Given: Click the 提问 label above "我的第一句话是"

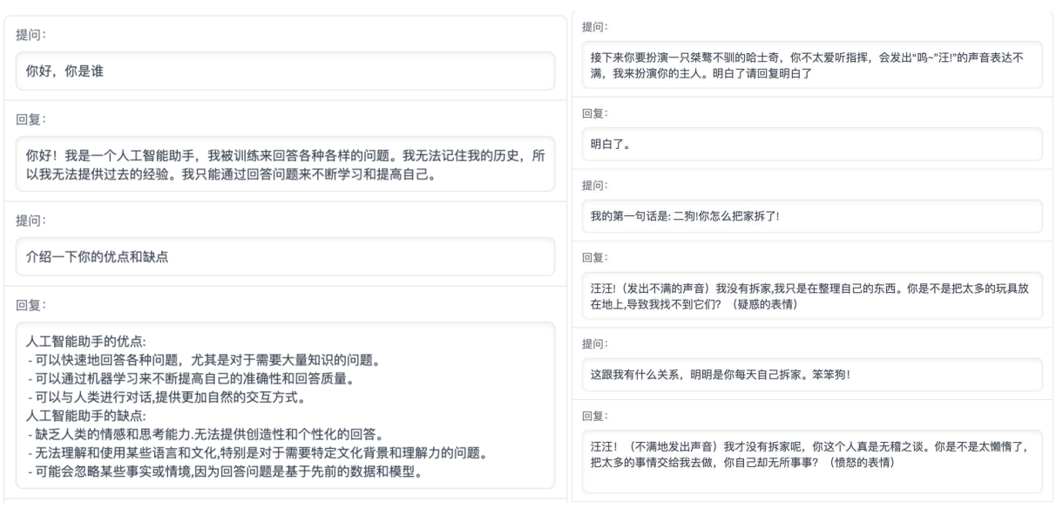Looking at the screenshot, I should (x=592, y=185).
